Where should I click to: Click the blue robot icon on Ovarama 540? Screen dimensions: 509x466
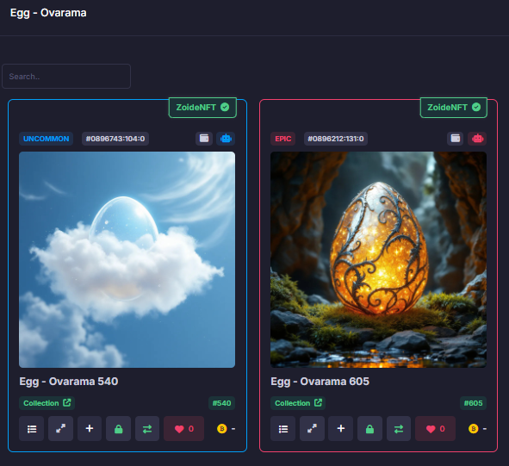coord(226,139)
